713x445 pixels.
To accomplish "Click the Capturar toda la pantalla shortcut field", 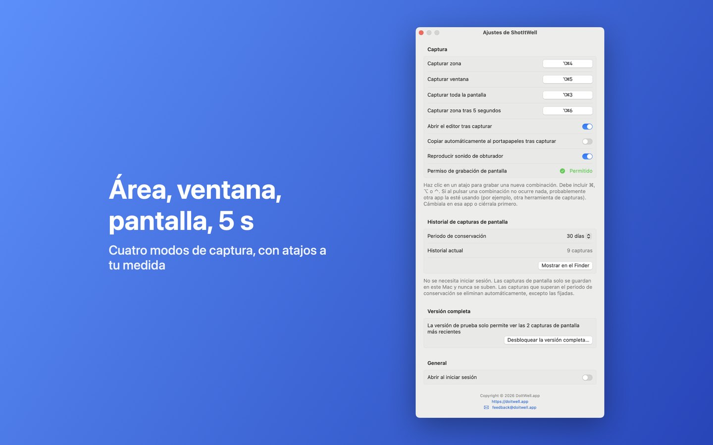I will click(567, 95).
